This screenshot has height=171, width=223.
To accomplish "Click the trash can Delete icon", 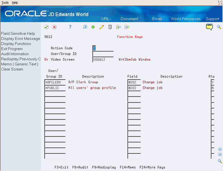I will pos(110,27).
